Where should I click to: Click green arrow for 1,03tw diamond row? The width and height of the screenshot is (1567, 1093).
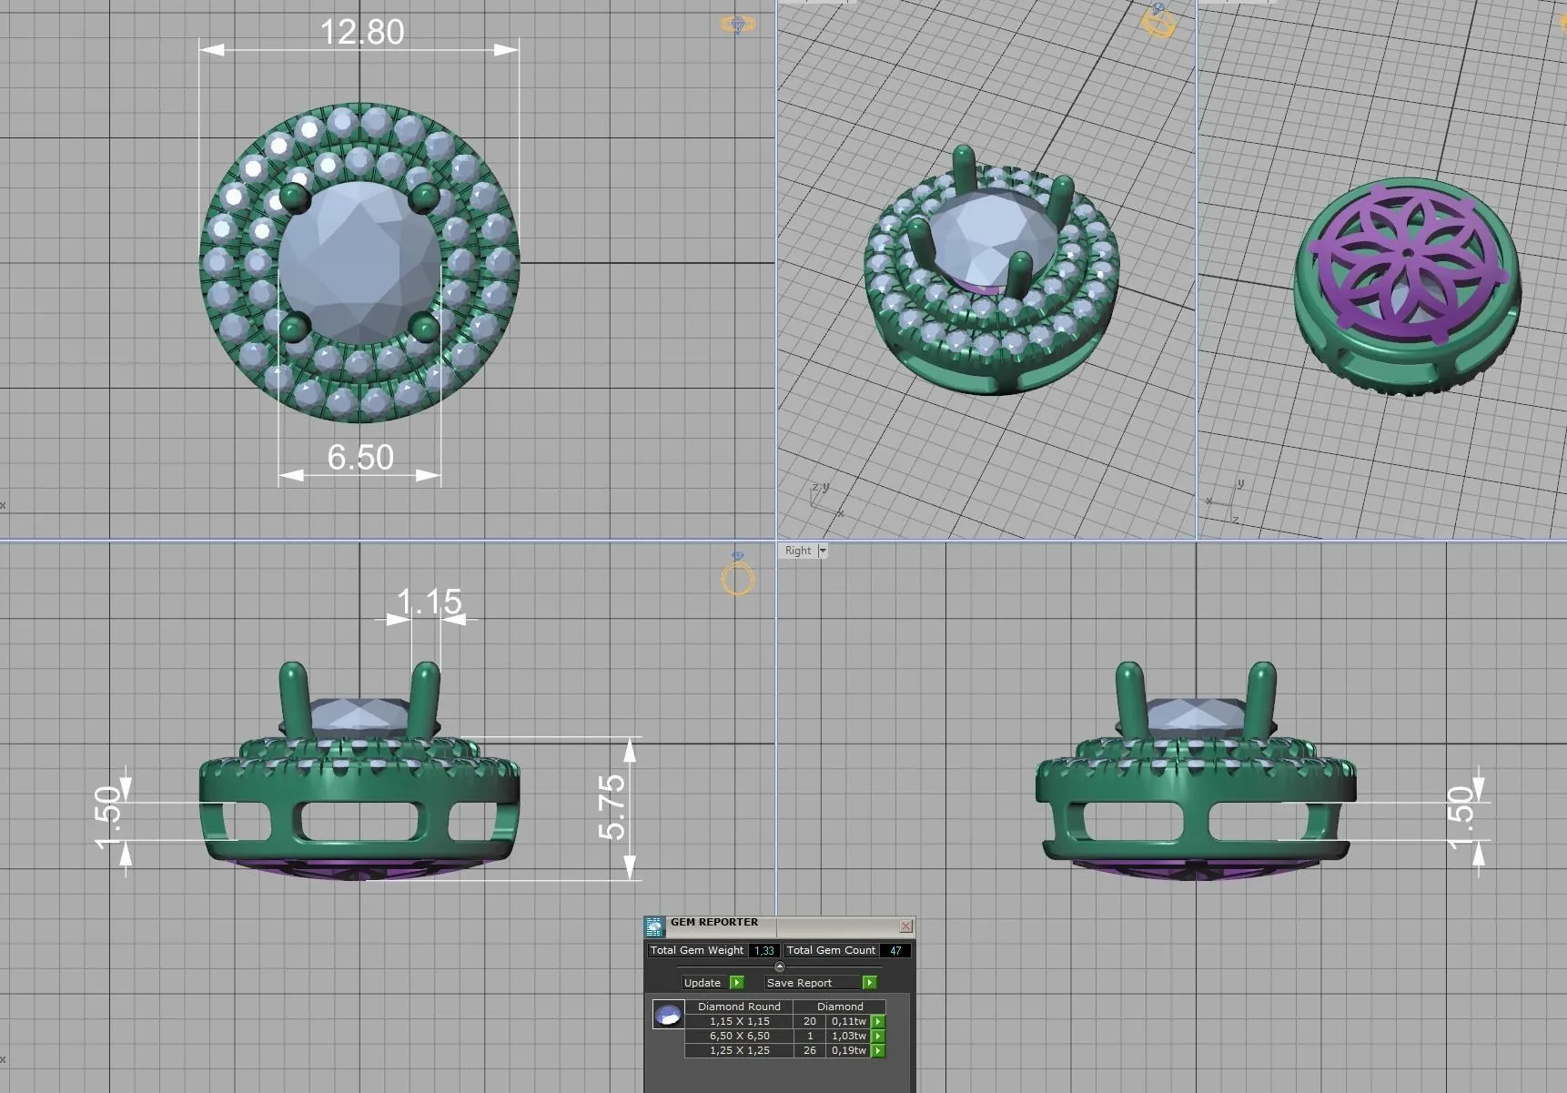(x=878, y=1037)
